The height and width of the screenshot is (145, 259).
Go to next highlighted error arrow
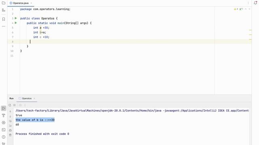click(x=249, y=9)
